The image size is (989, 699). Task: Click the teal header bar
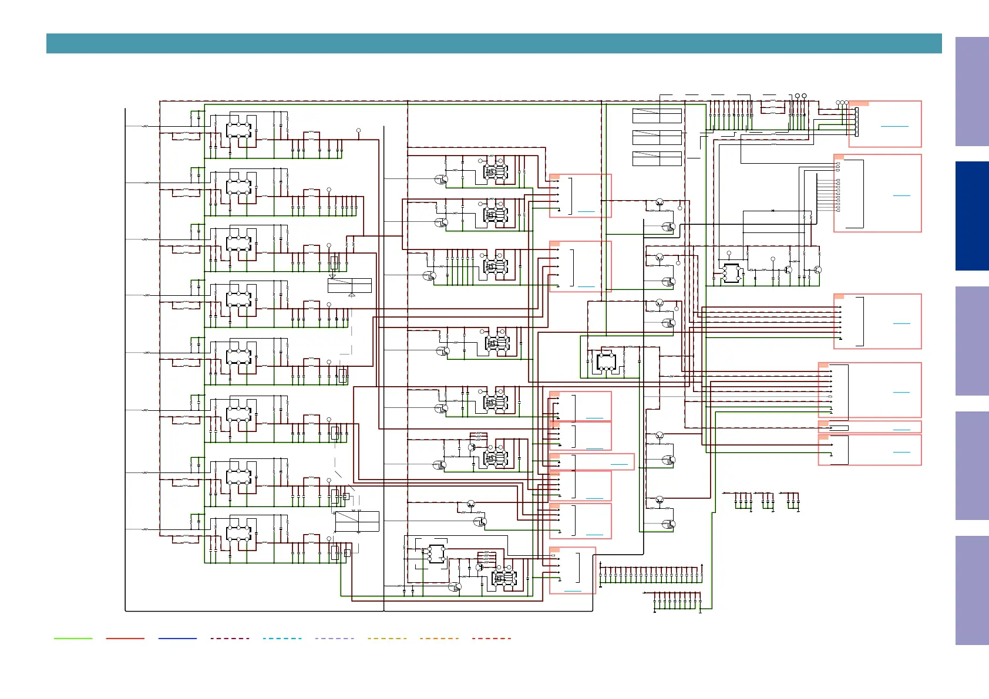[494, 43]
